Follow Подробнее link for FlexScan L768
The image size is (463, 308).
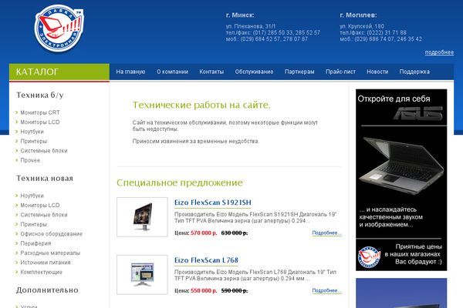tap(327, 290)
